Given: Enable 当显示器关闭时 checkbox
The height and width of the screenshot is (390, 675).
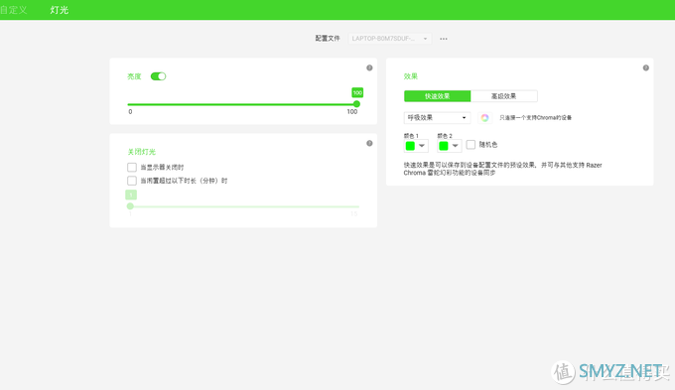Looking at the screenshot, I should [x=132, y=167].
